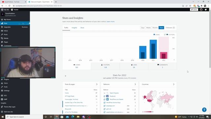211x119 pixels.
Task: Select the Likes stat tab
Action: [x=134, y=66]
